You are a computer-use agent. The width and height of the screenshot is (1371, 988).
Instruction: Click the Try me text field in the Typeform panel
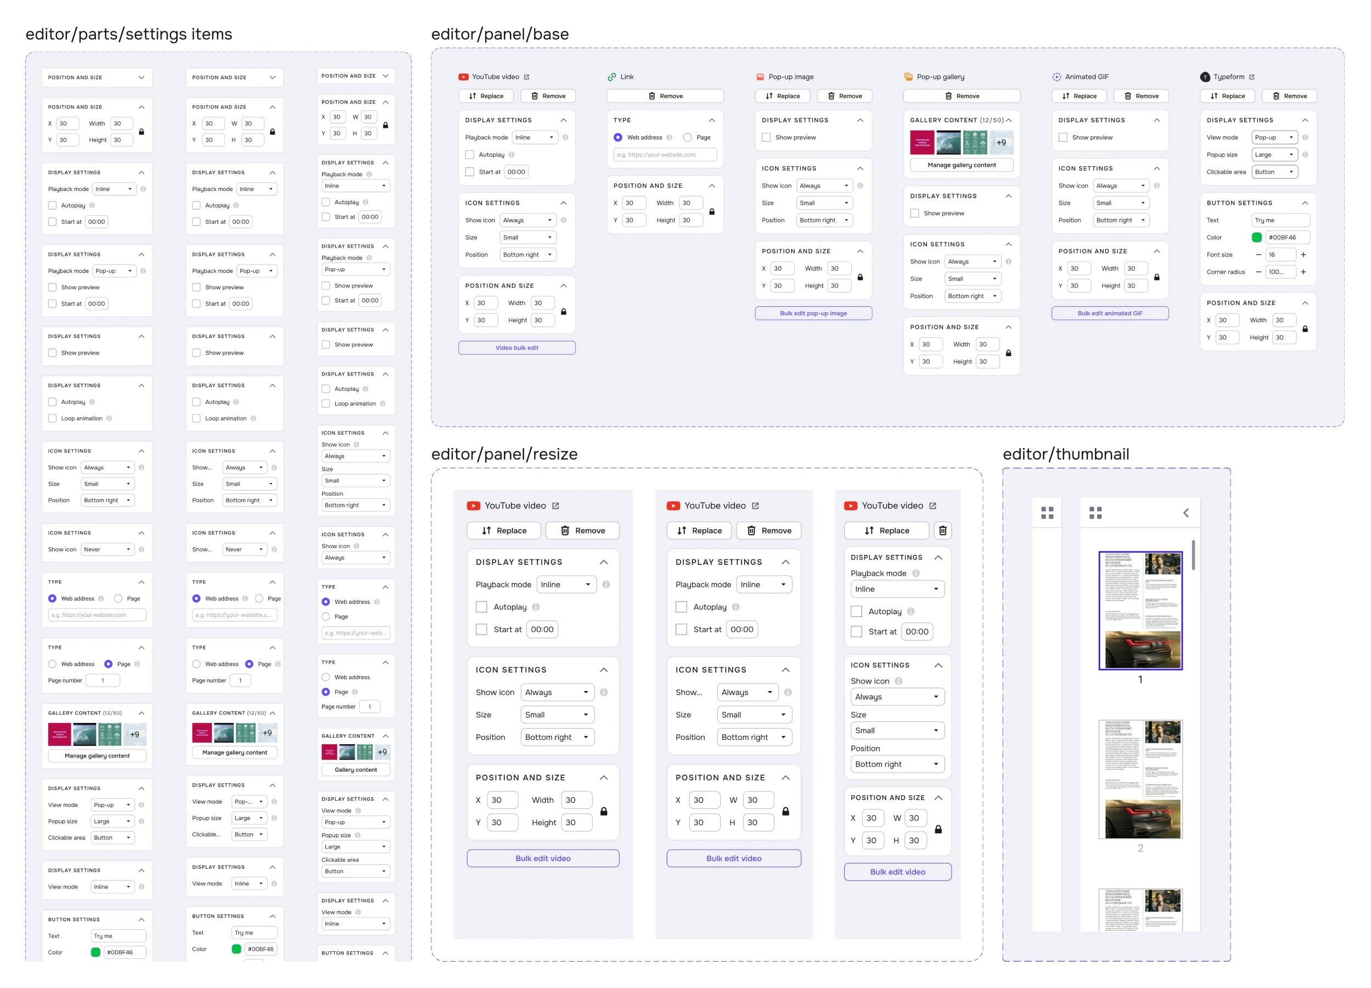1281,220
